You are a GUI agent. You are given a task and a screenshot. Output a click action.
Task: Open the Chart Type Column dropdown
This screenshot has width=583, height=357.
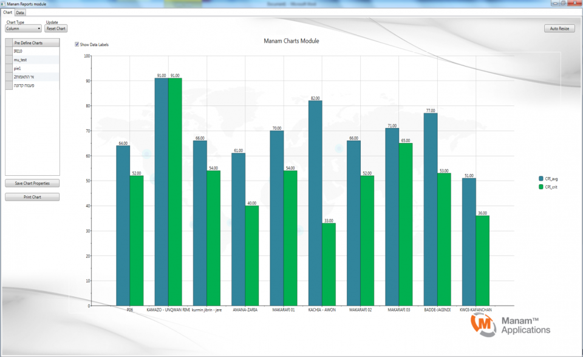point(23,28)
